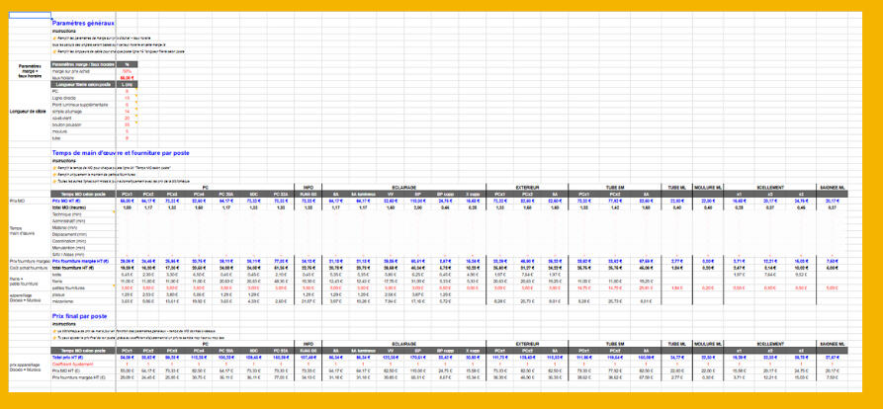Click the 'SCELLEMENT' group header in the first table
The height and width of the screenshot is (409, 883).
[x=769, y=186]
